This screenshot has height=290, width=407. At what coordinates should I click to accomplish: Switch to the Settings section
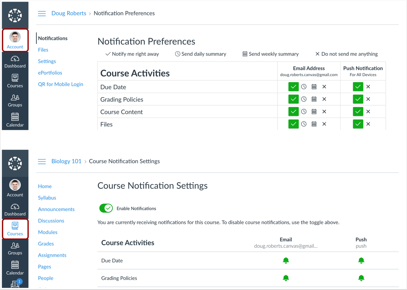pos(47,61)
